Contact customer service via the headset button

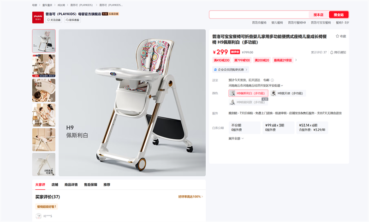[x=72, y=20]
